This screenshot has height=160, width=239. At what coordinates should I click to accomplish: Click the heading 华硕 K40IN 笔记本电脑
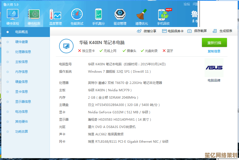point(102,42)
